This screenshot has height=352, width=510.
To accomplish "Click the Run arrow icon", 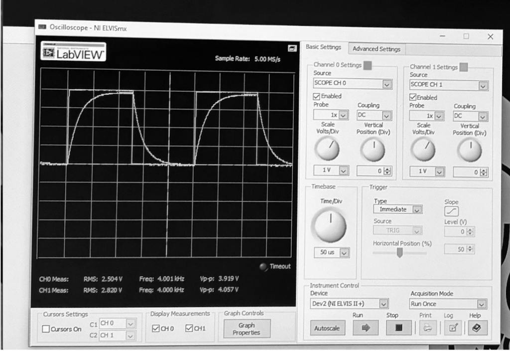I will (366, 327).
